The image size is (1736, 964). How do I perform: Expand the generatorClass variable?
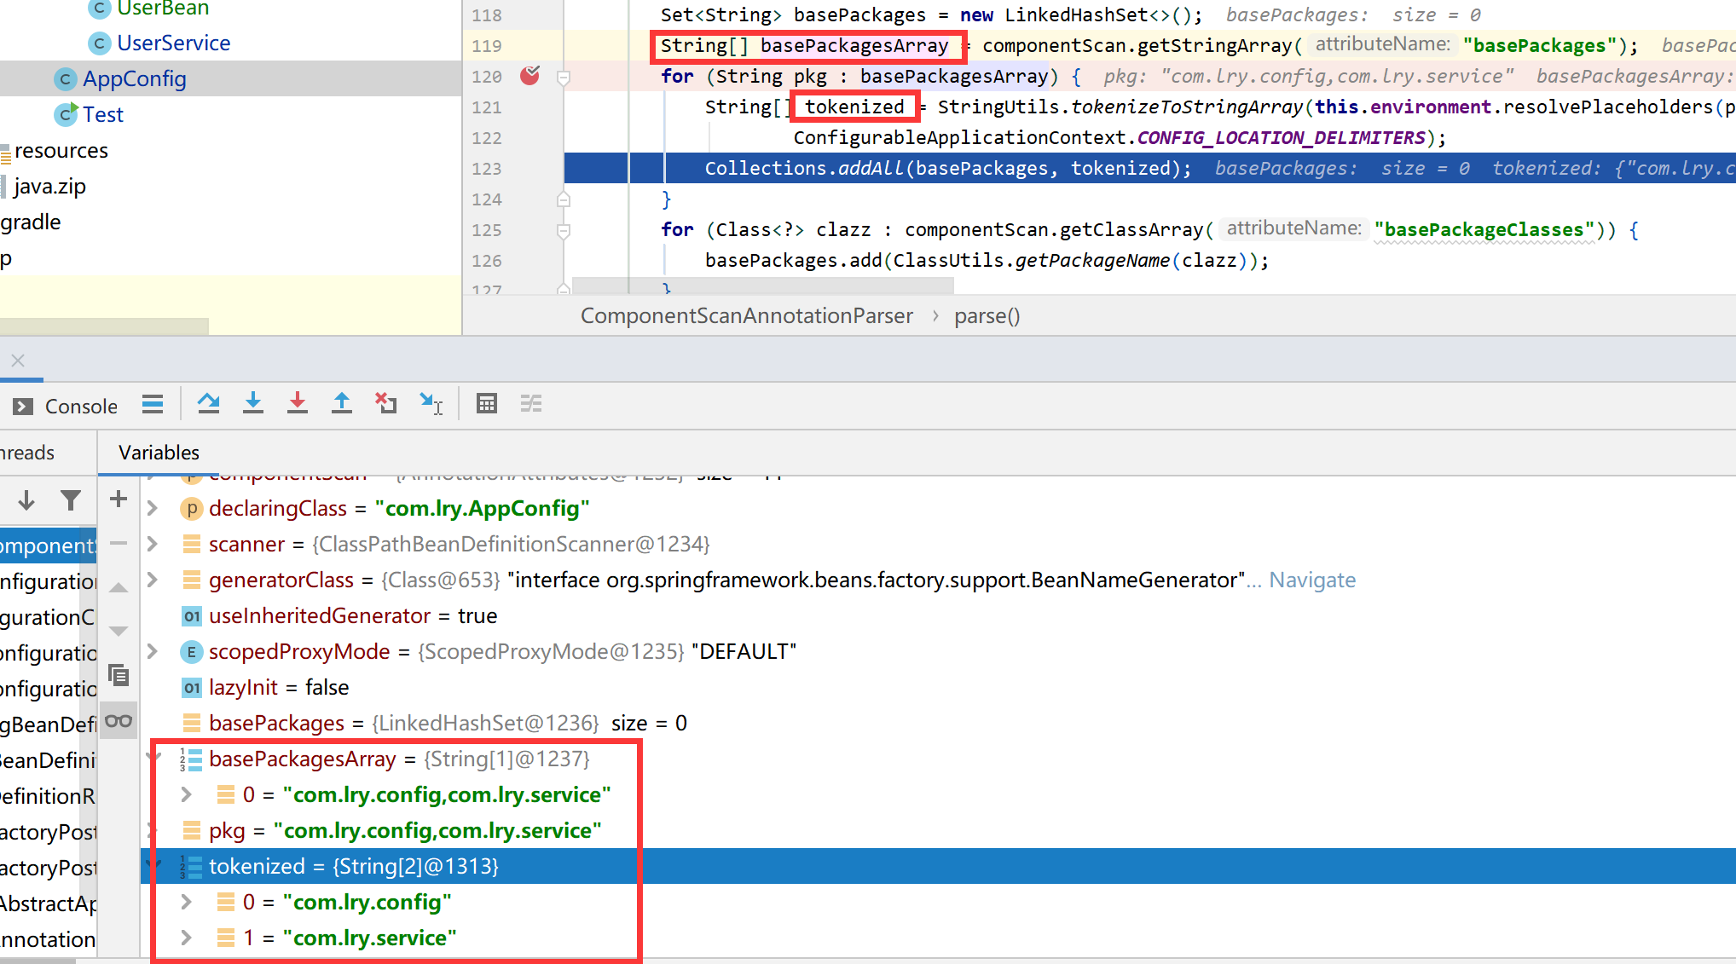[x=153, y=580]
